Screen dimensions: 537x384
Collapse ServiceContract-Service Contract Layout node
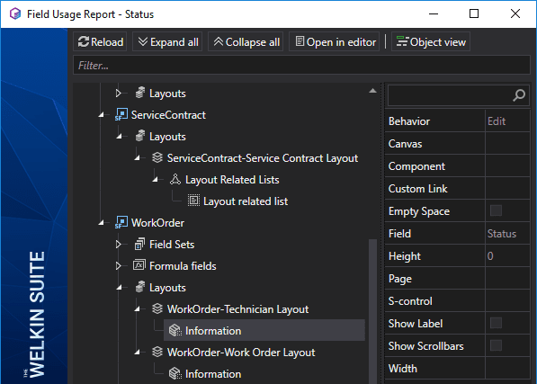point(137,158)
